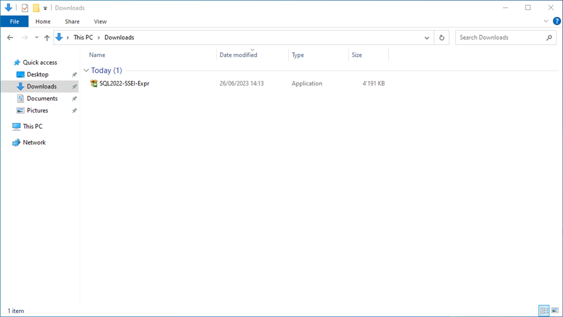This screenshot has width=563, height=317.
Task: Collapse the Today (1) group
Action: [86, 70]
